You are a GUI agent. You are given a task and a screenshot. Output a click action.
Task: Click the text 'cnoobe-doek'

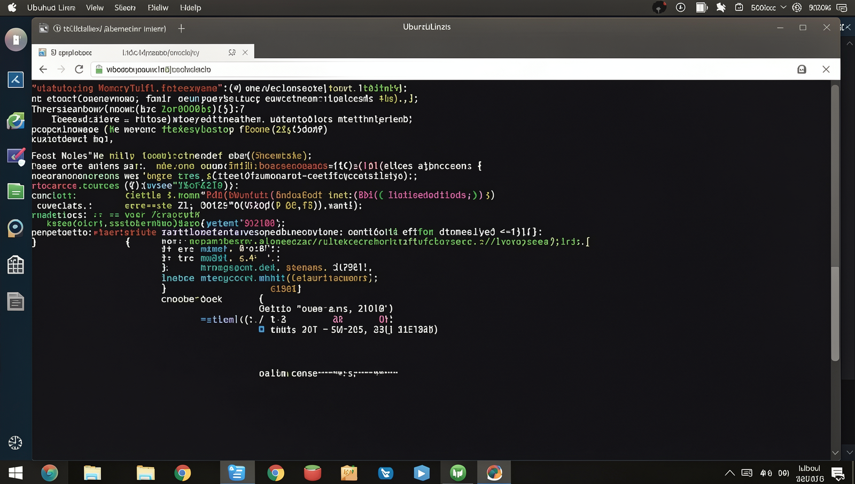pyautogui.click(x=192, y=299)
